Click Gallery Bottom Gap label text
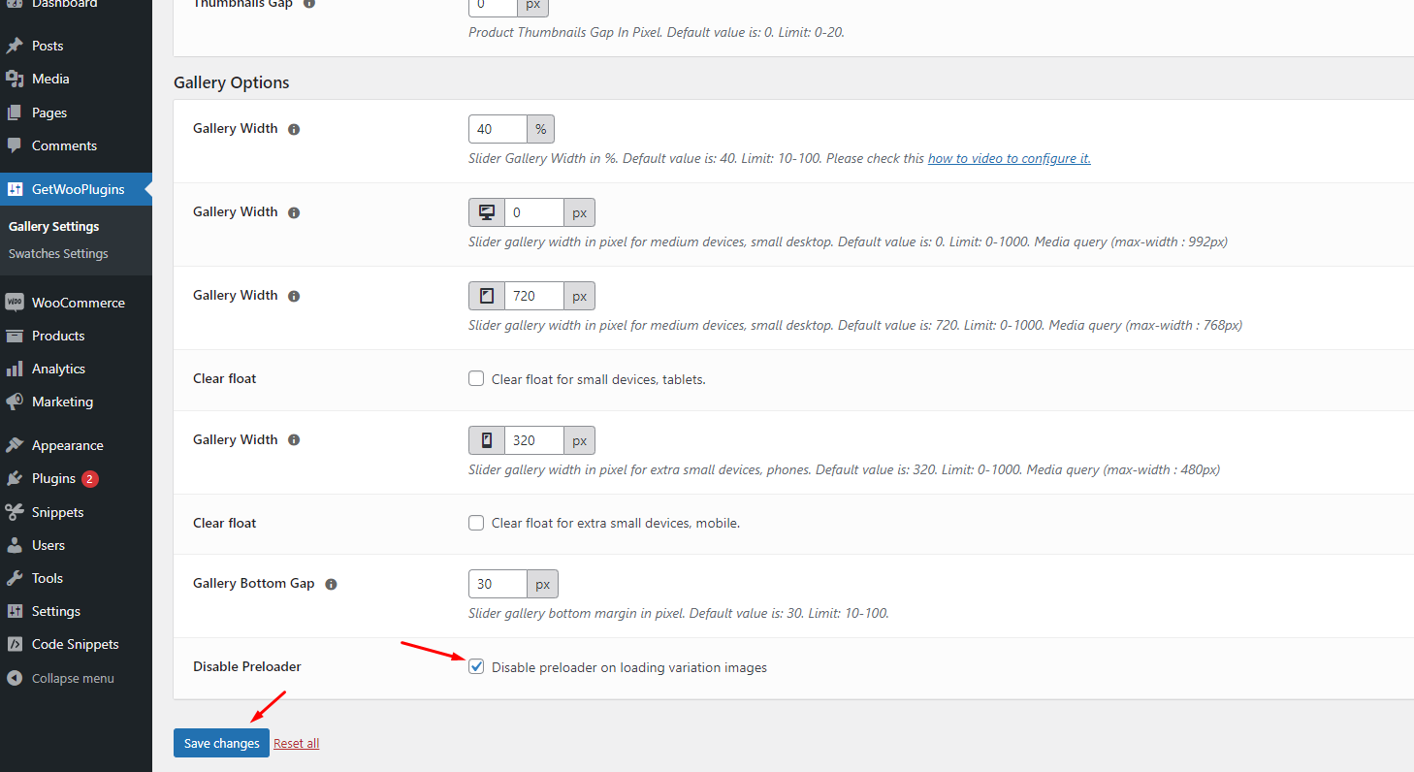The width and height of the screenshot is (1414, 772). tap(254, 584)
